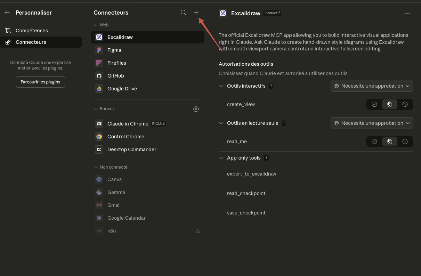Click the Parcourir les plugins button
Viewport: 421px width, 276px height.
tap(40, 82)
